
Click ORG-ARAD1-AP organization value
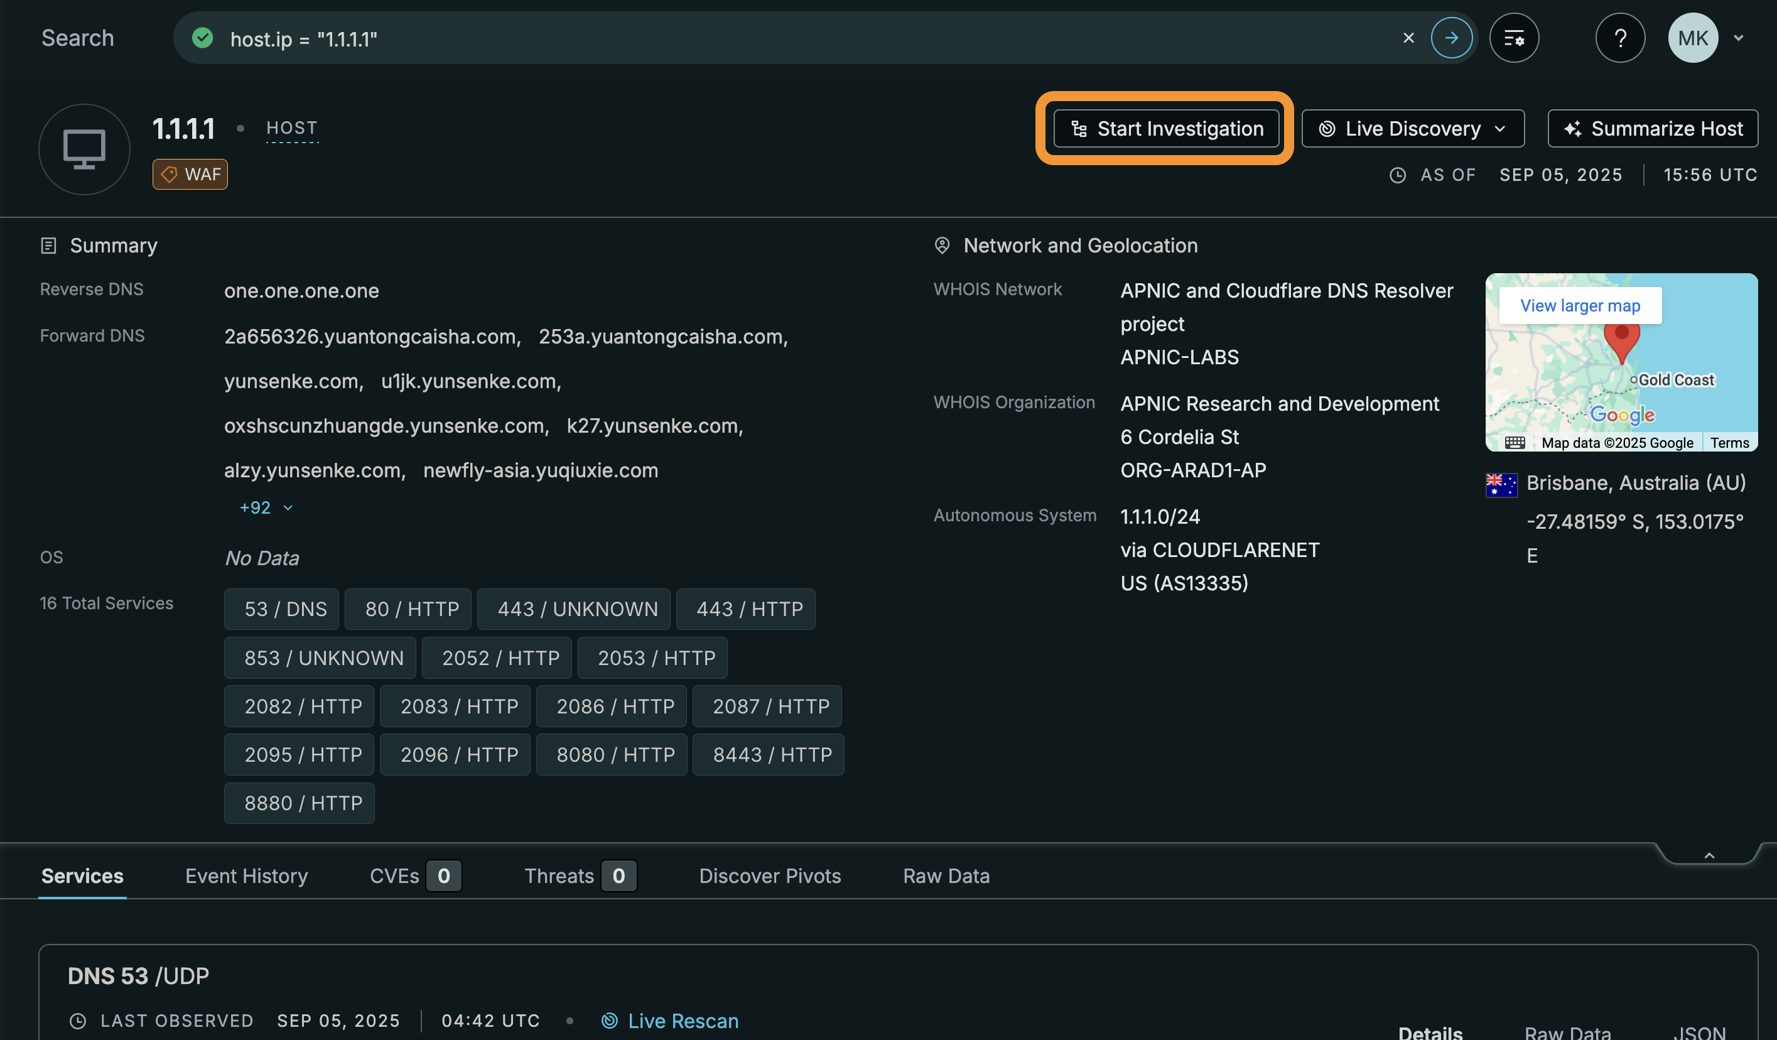(1193, 470)
